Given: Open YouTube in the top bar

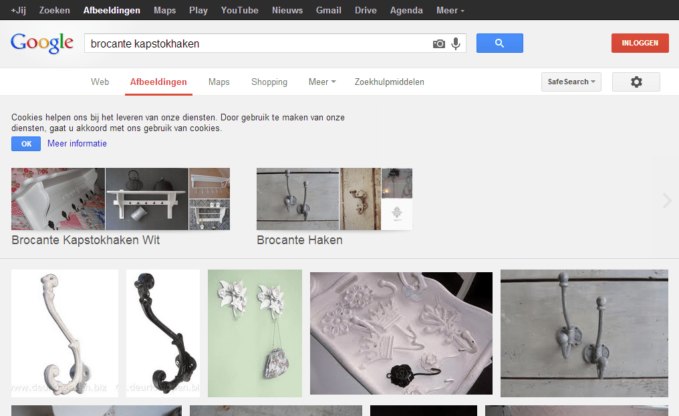Looking at the screenshot, I should [x=239, y=11].
